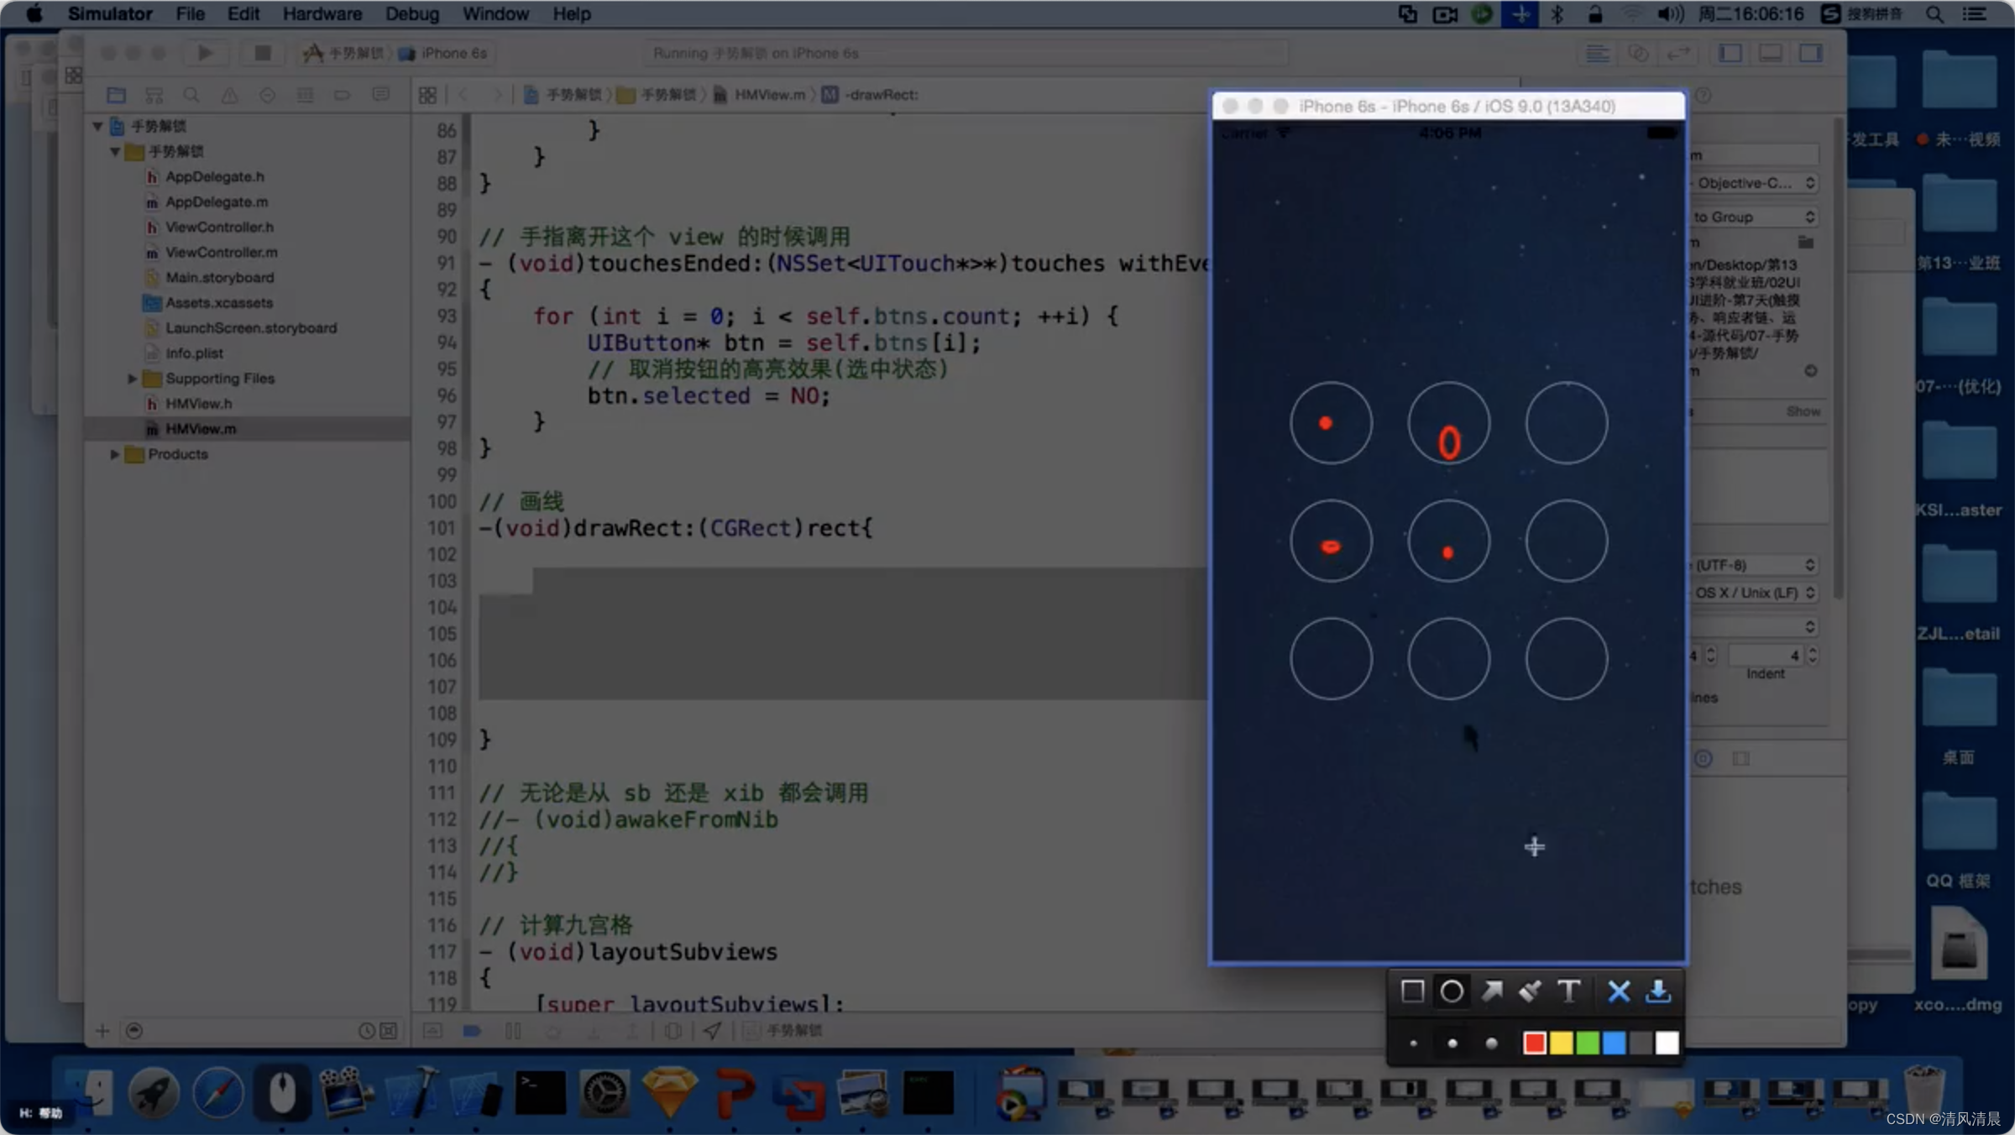This screenshot has height=1135, width=2015.
Task: Select the ellipse annotation tool
Action: click(x=1452, y=991)
